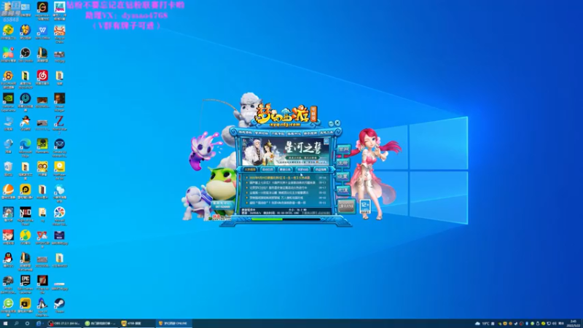Open the Remnants game desktop icon
Viewport: 583px width, 328px height.
click(x=42, y=146)
